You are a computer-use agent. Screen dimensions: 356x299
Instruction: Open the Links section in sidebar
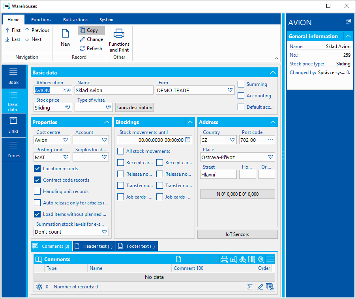click(x=13, y=125)
